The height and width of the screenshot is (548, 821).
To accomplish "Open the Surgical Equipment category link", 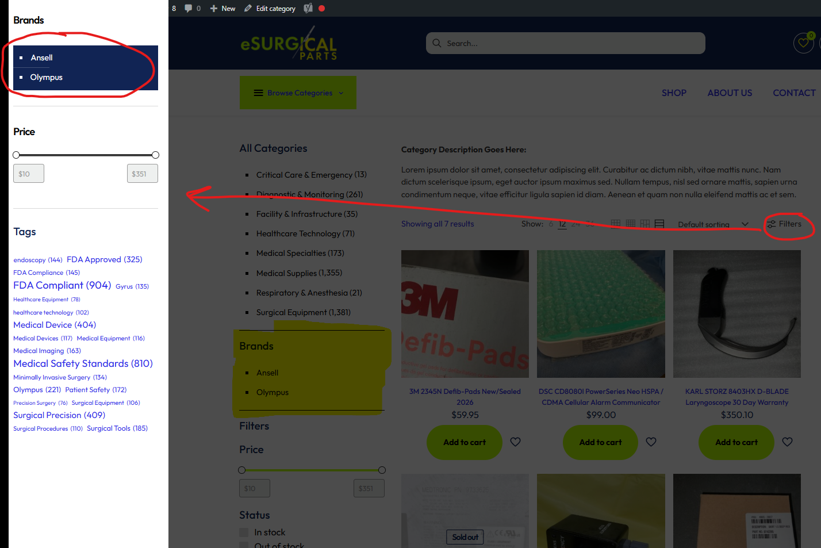I will 303,312.
